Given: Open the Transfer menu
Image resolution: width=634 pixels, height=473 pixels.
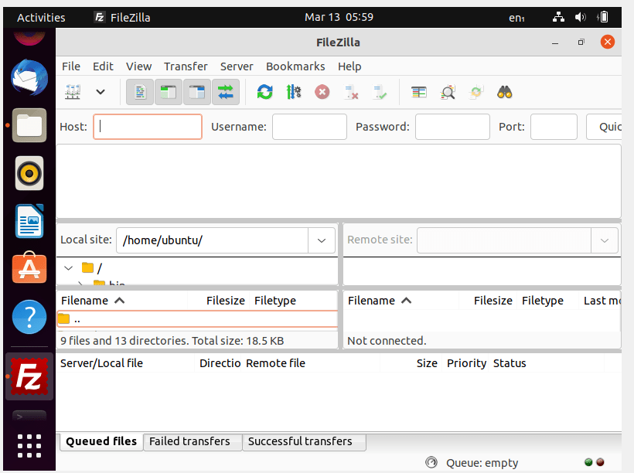Looking at the screenshot, I should [x=186, y=66].
